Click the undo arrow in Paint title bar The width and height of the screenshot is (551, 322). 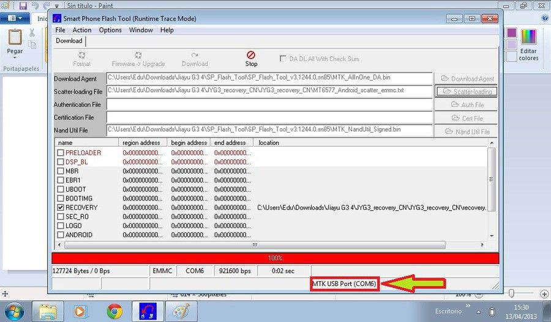click(x=35, y=5)
